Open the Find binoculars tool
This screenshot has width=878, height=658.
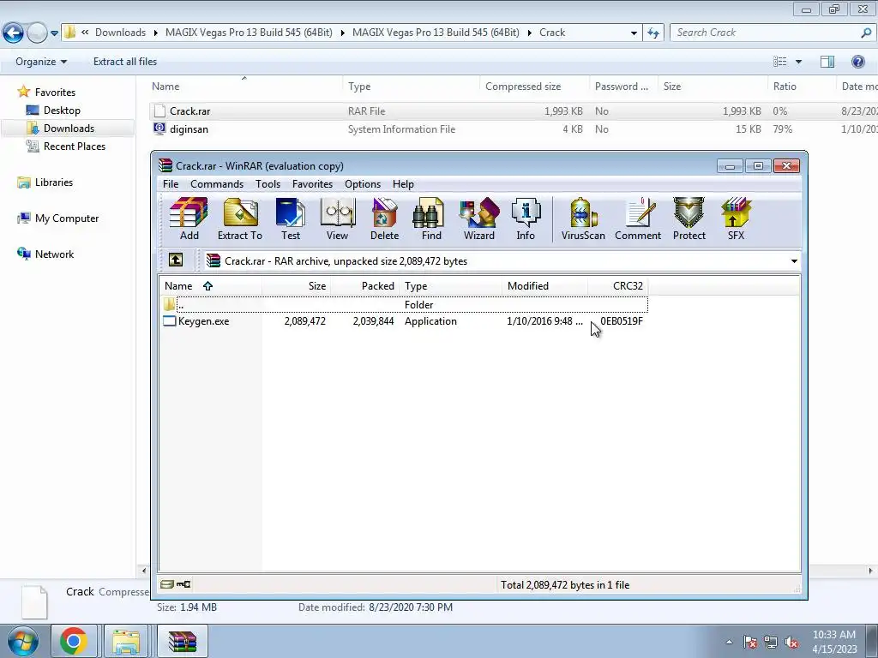click(x=431, y=218)
